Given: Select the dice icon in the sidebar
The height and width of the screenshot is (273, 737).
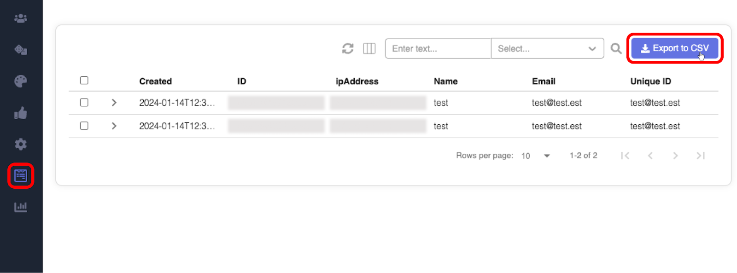Looking at the screenshot, I should point(20,50).
